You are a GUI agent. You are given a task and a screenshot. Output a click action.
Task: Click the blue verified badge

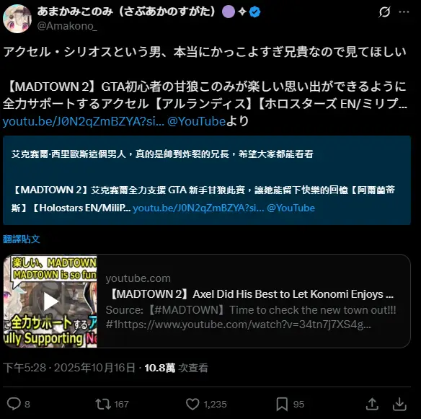click(254, 12)
